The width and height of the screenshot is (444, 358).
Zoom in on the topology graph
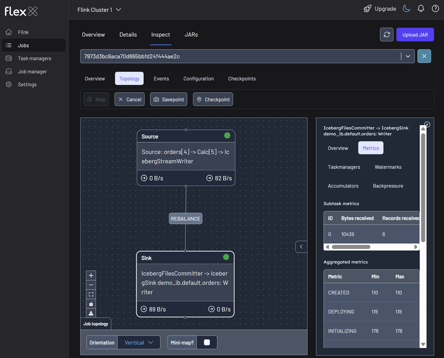[x=91, y=275]
